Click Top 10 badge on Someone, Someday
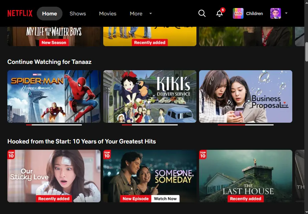The height and width of the screenshot is (214, 308). point(107,154)
